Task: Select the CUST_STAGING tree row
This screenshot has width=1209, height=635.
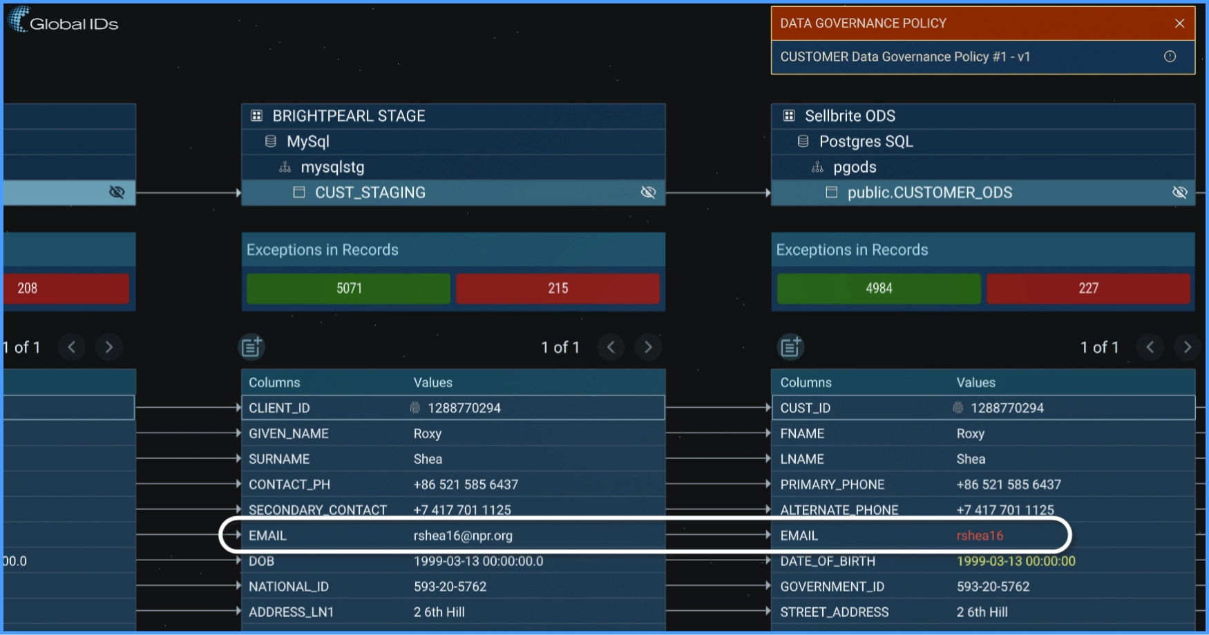Action: [x=453, y=193]
